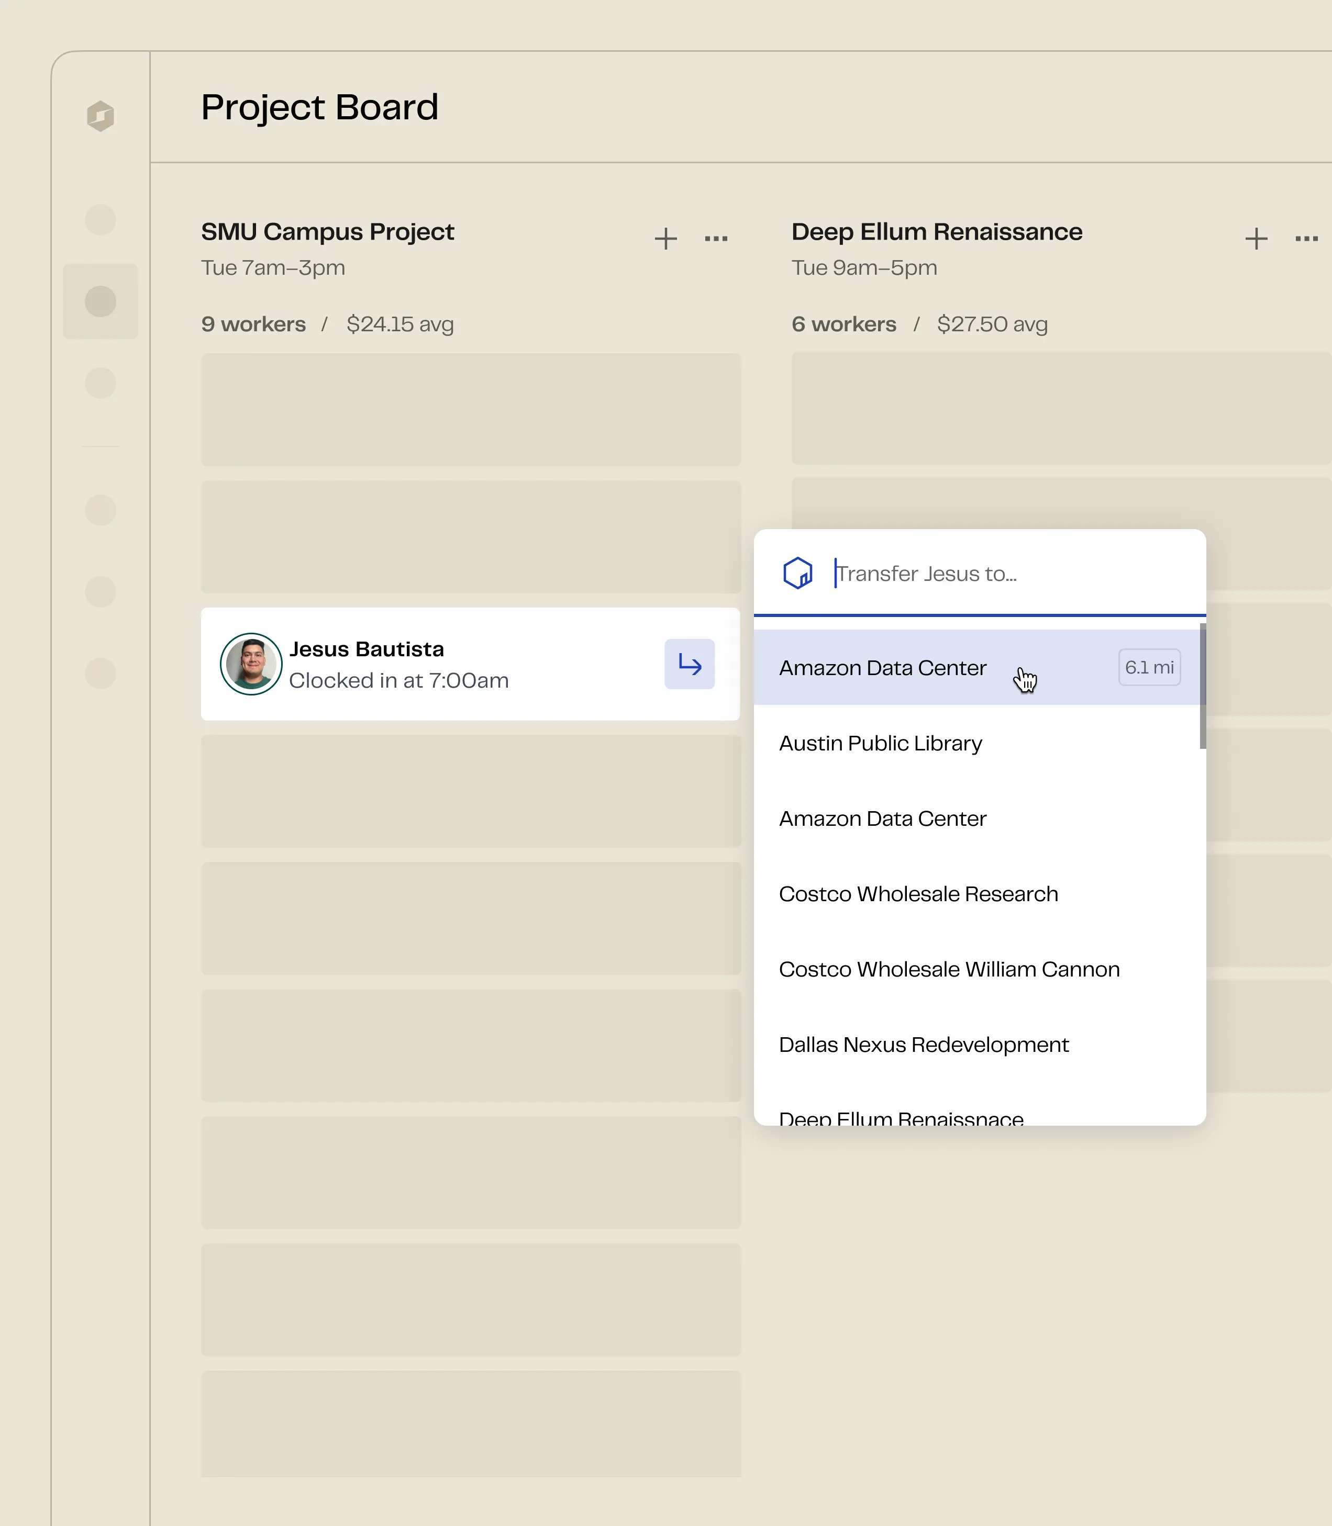Select the highlighted Amazon Data Center entry

882,667
